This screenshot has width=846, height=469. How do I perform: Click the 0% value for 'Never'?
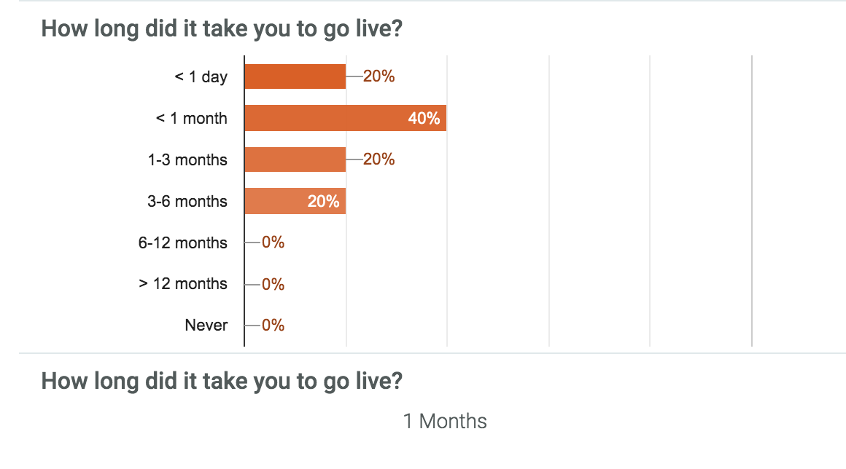click(273, 326)
